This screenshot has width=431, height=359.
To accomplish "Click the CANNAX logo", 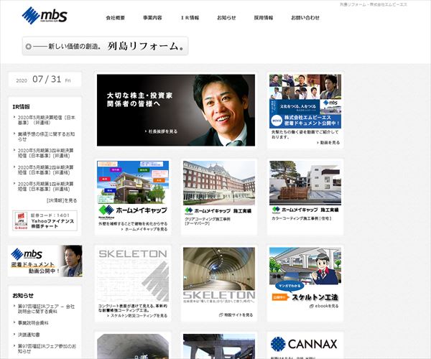I will [304, 344].
